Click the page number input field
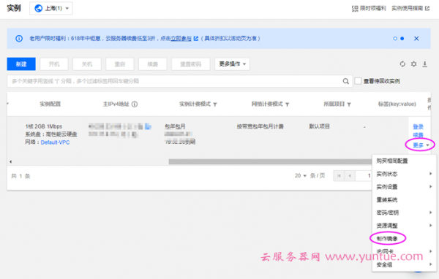 pyautogui.click(x=364, y=176)
